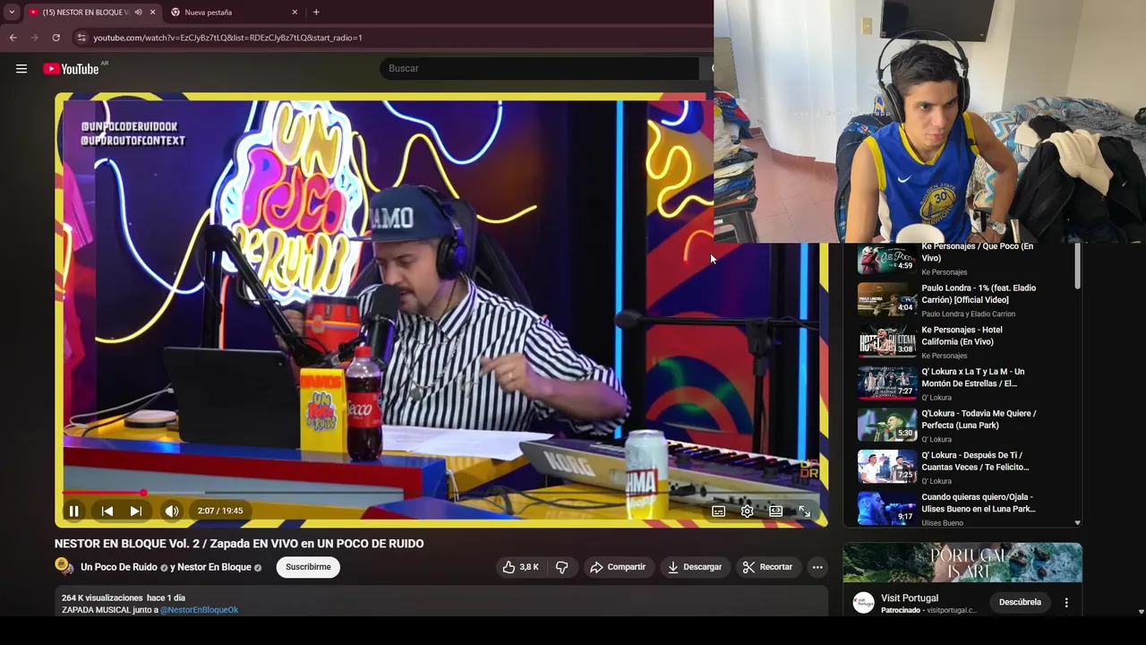Mute the tab via speaker icon
Viewport: 1146px width, 645px height.
click(x=138, y=13)
